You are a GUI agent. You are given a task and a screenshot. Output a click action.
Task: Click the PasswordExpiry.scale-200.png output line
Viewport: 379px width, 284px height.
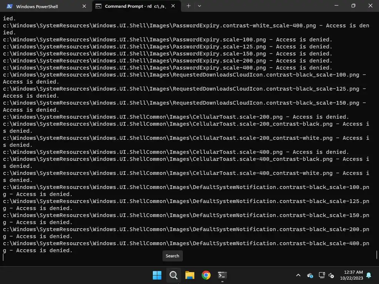(x=168, y=61)
